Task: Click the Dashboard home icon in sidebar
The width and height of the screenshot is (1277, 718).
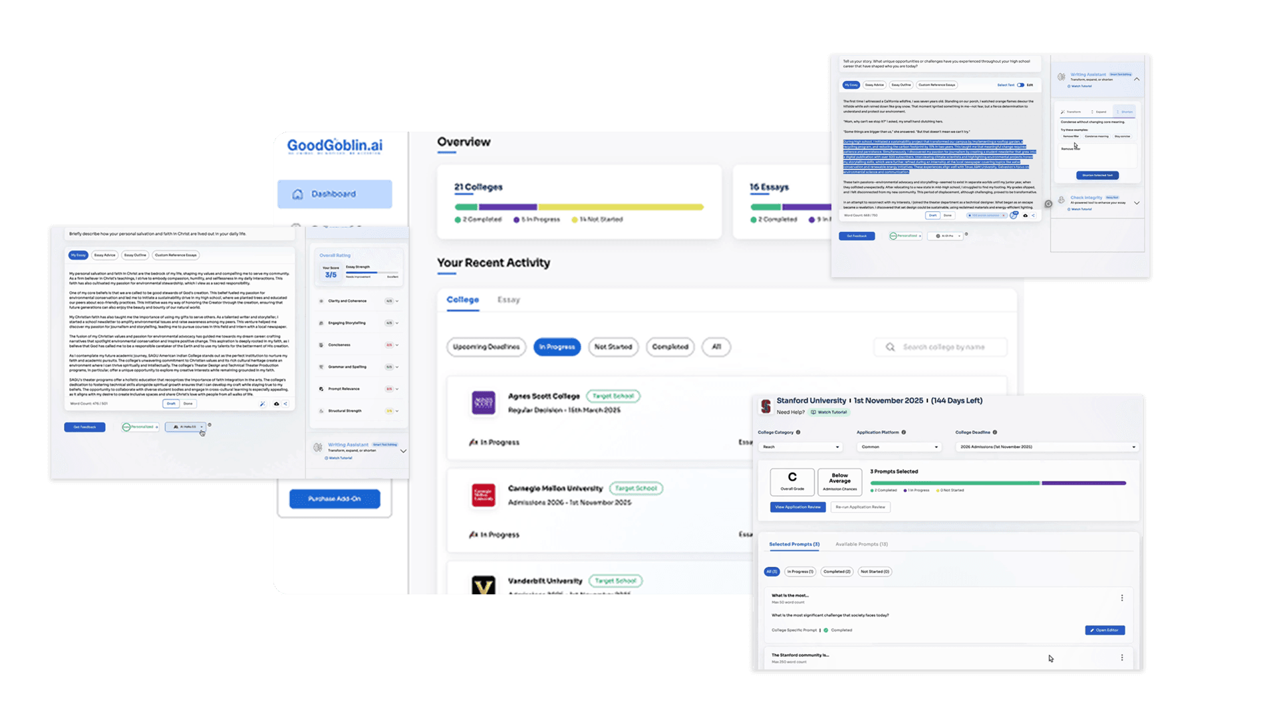Action: click(x=297, y=194)
